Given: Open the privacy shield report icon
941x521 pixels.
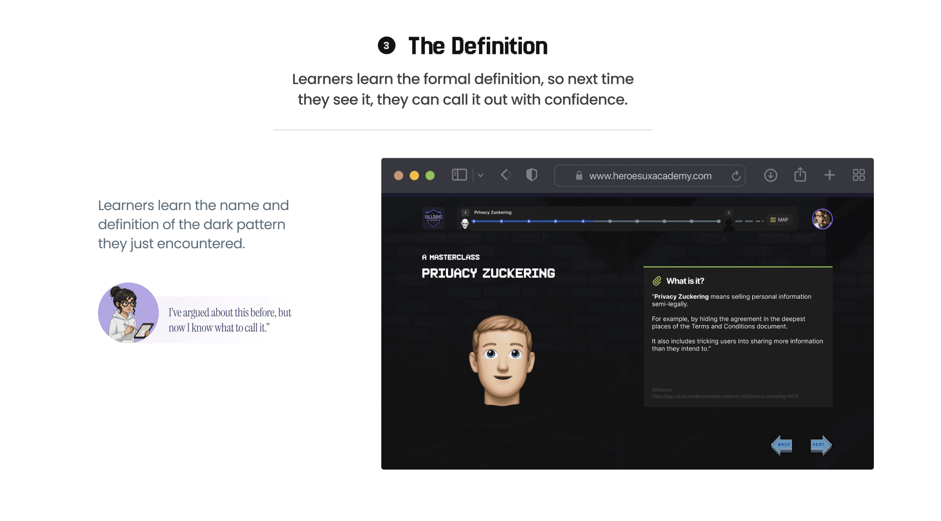Looking at the screenshot, I should coord(532,175).
